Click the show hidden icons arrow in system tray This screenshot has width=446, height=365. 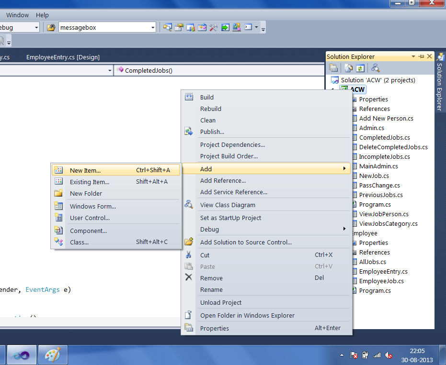point(342,355)
